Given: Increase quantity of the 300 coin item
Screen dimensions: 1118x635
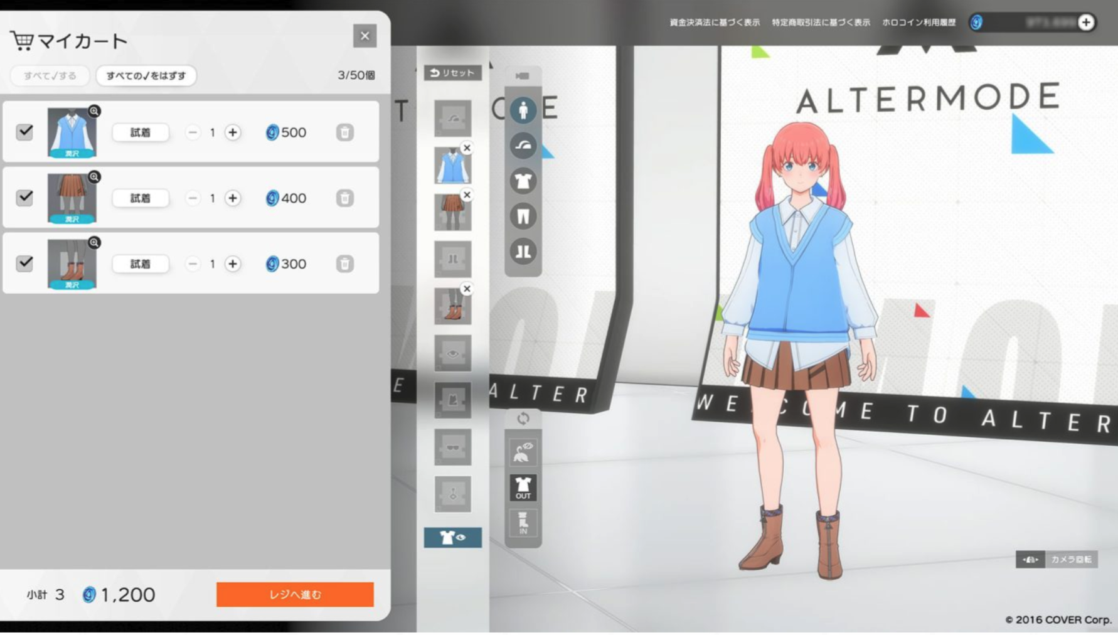Looking at the screenshot, I should (x=233, y=264).
